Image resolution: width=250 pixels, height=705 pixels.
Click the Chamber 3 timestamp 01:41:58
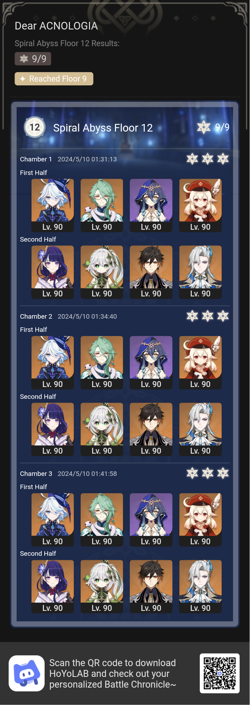tap(87, 473)
